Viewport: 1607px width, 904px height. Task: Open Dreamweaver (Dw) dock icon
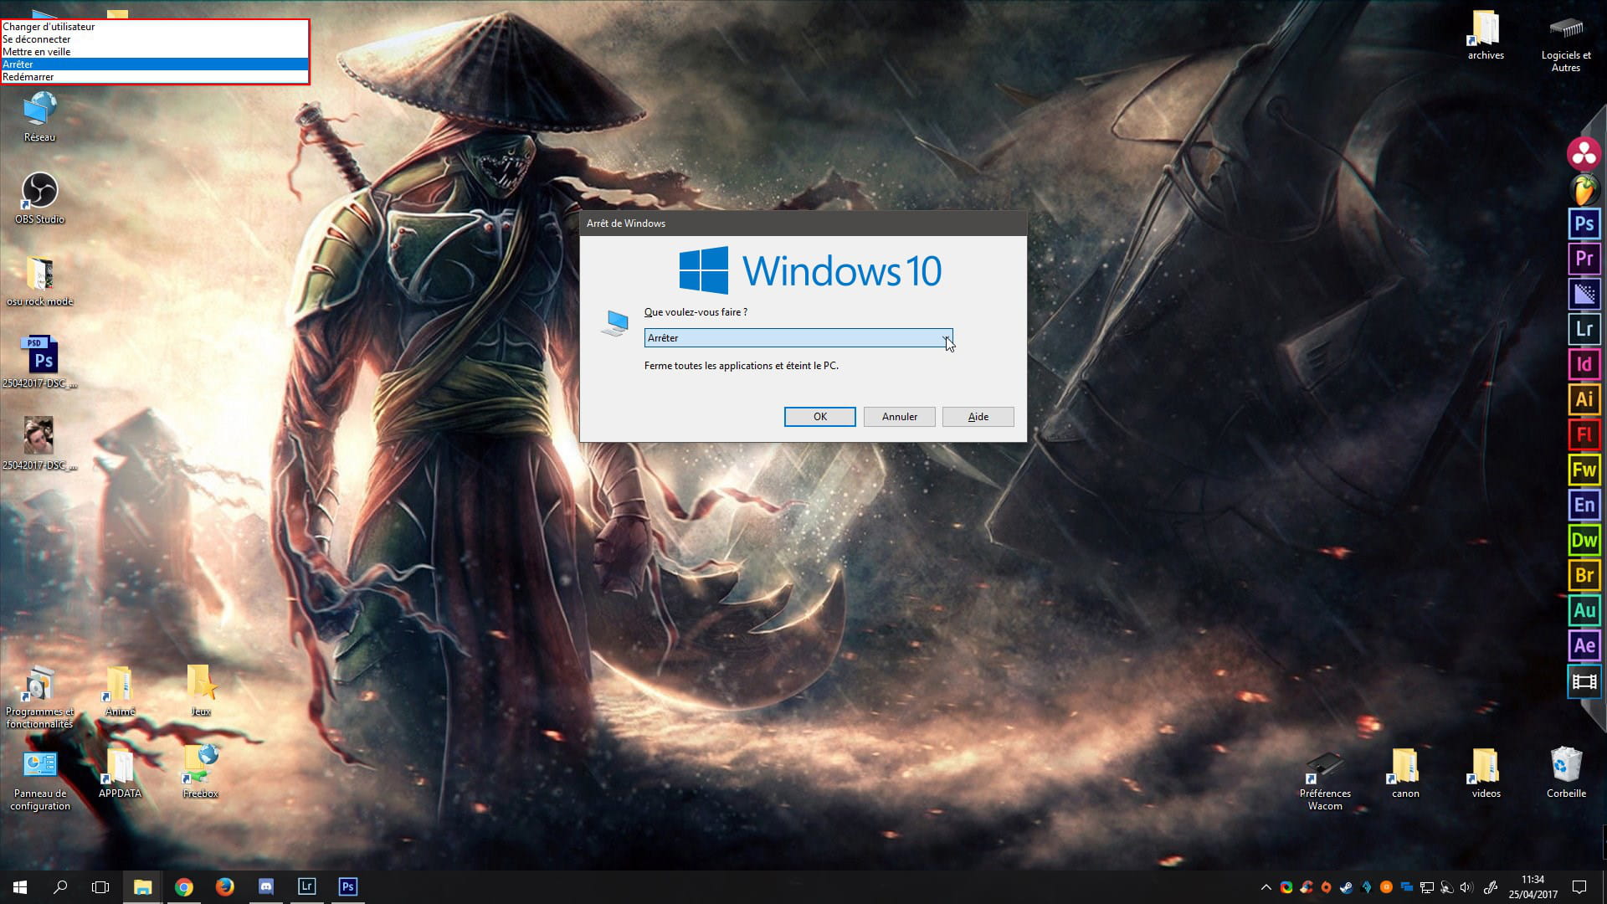(1584, 540)
